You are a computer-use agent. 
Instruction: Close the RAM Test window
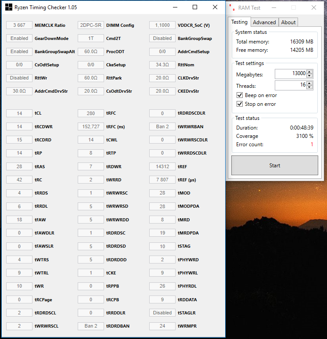pos(313,8)
